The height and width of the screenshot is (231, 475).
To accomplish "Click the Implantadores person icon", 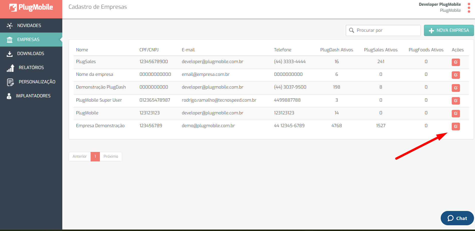I will click(x=9, y=96).
